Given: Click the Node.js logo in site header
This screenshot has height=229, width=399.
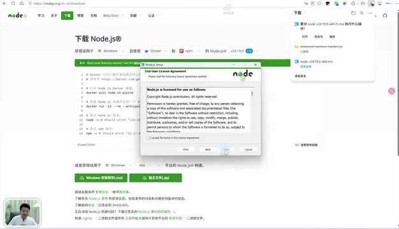Looking at the screenshot, I should point(17,15).
